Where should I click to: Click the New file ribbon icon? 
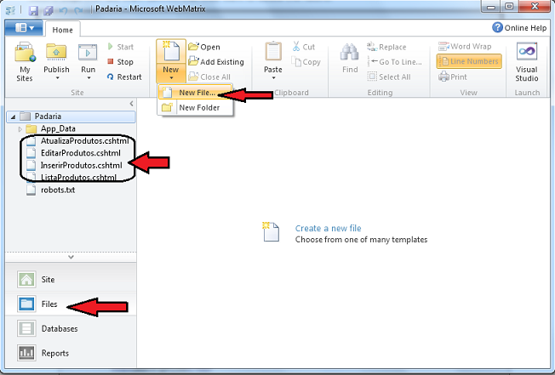pos(171,52)
